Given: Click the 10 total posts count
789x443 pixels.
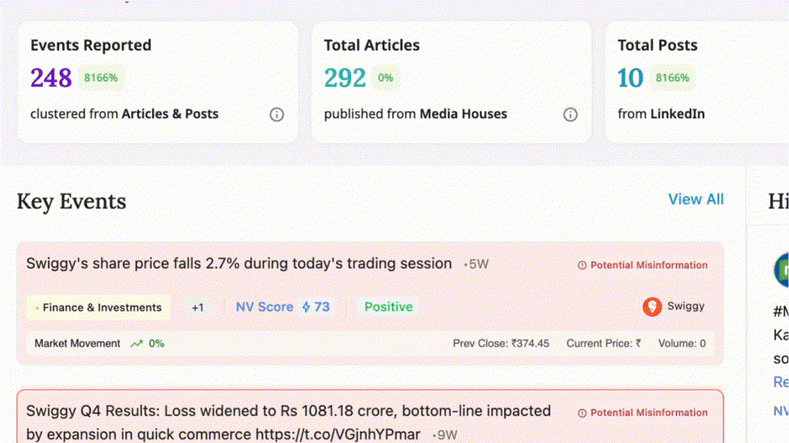Looking at the screenshot, I should (630, 78).
